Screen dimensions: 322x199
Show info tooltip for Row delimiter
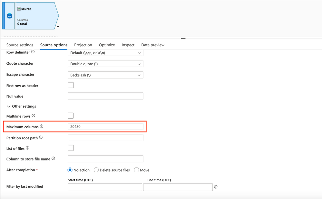tap(33, 52)
